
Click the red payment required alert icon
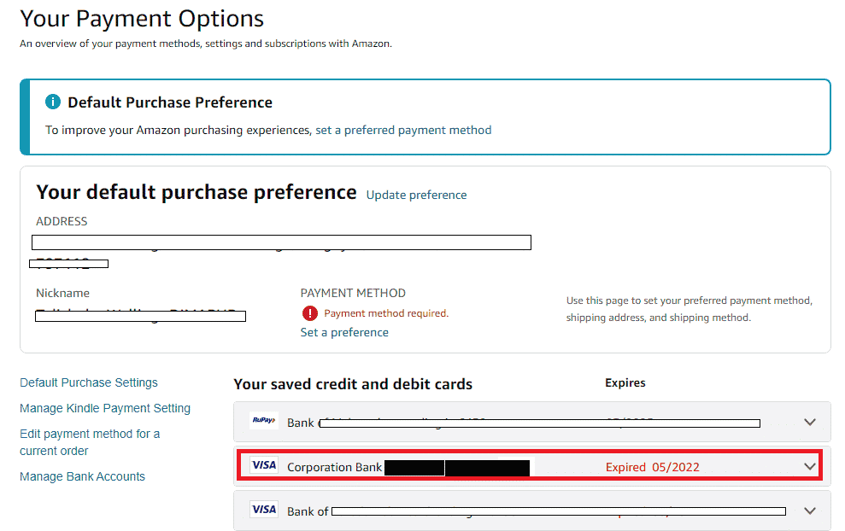[310, 313]
